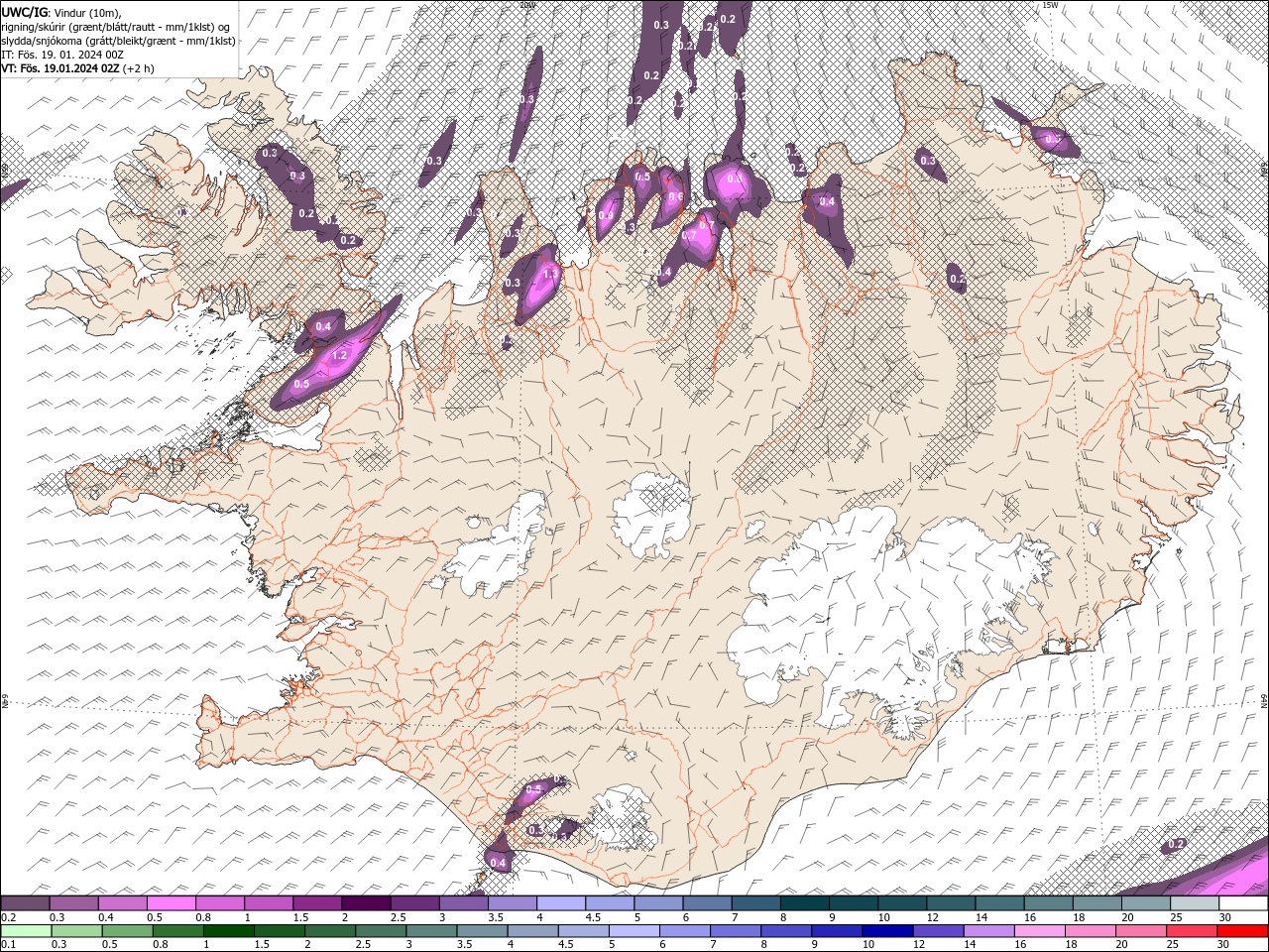Click the '30' label on the lower scale
1269x952 pixels.
coord(1224,945)
